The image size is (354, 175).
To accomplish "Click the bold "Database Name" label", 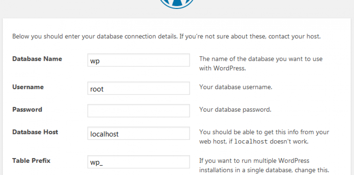I will (37, 59).
